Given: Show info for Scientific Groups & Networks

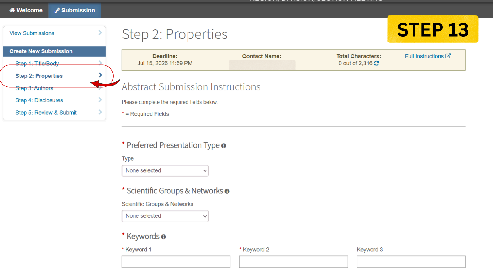Looking at the screenshot, I should (x=227, y=191).
